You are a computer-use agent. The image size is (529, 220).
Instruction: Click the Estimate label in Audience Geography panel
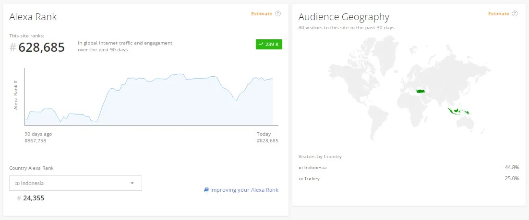pyautogui.click(x=498, y=14)
